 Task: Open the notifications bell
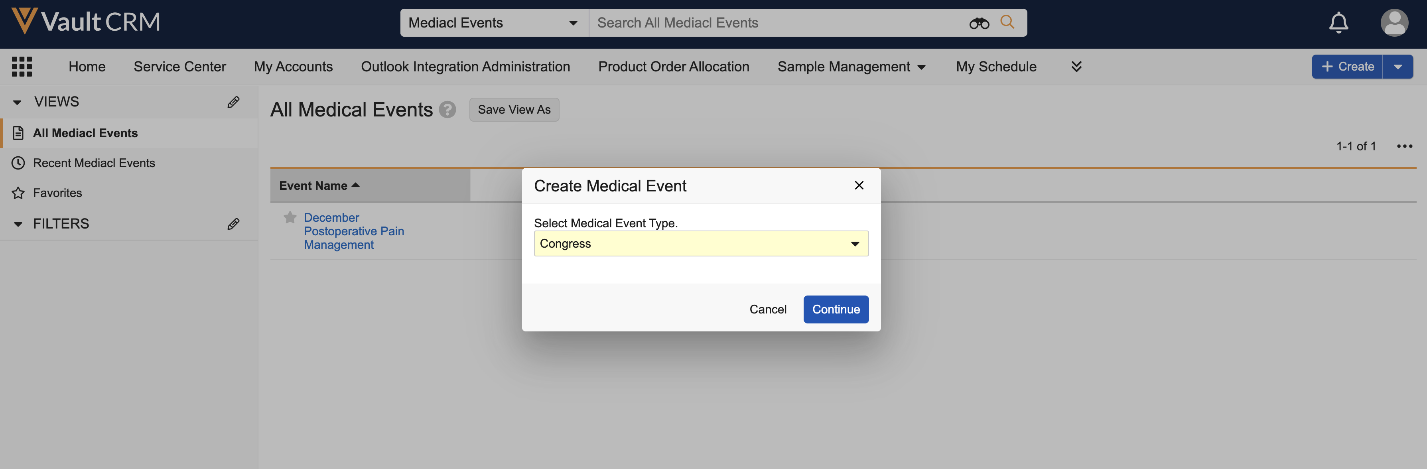[x=1338, y=23]
